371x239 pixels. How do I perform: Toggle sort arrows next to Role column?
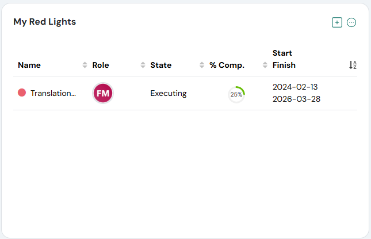(143, 65)
